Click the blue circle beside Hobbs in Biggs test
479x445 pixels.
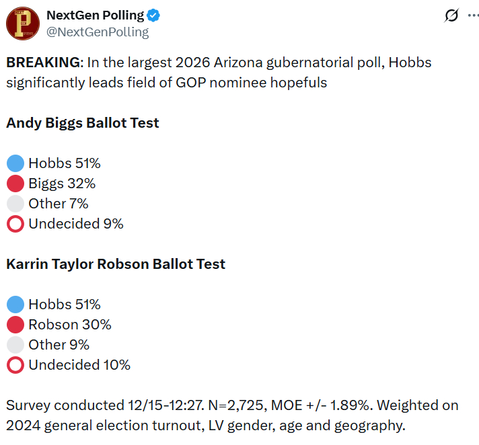pyautogui.click(x=15, y=163)
